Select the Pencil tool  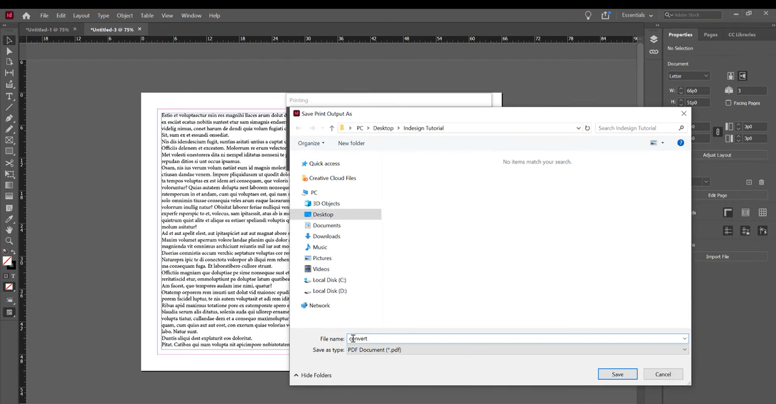(x=9, y=129)
